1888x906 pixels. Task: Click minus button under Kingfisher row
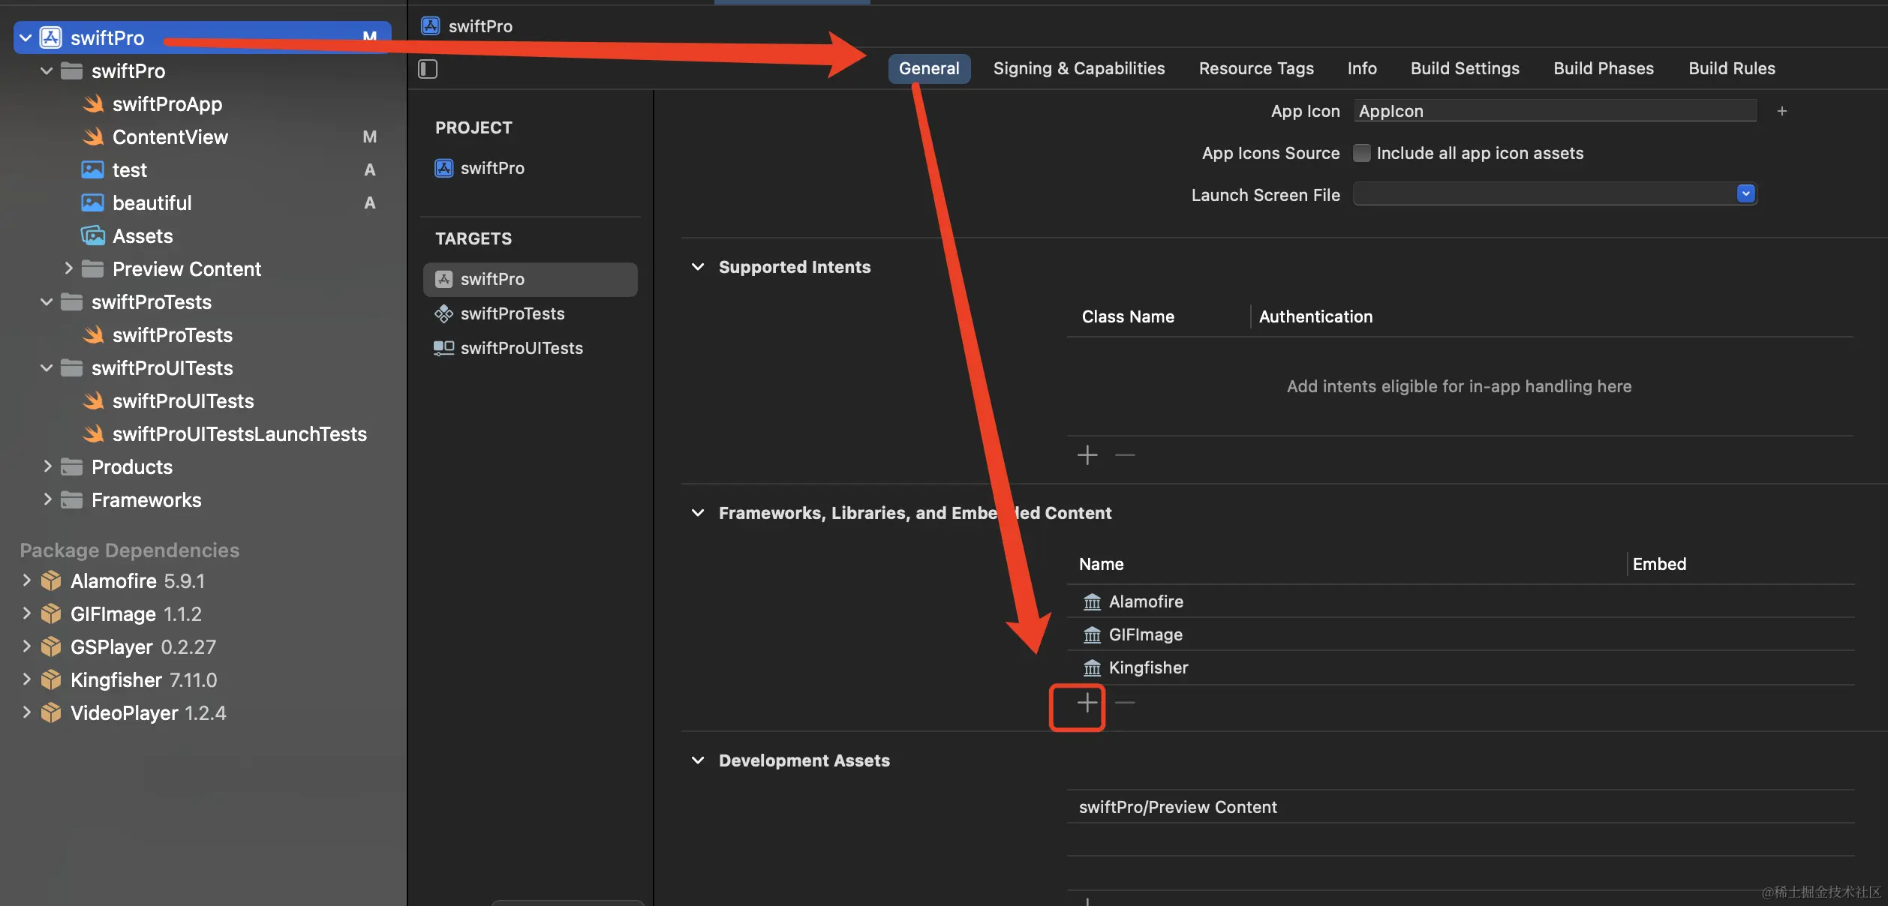coord(1125,703)
